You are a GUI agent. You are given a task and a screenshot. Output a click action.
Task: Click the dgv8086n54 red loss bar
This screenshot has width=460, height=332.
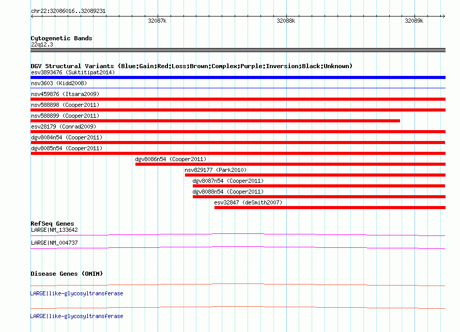click(x=290, y=164)
